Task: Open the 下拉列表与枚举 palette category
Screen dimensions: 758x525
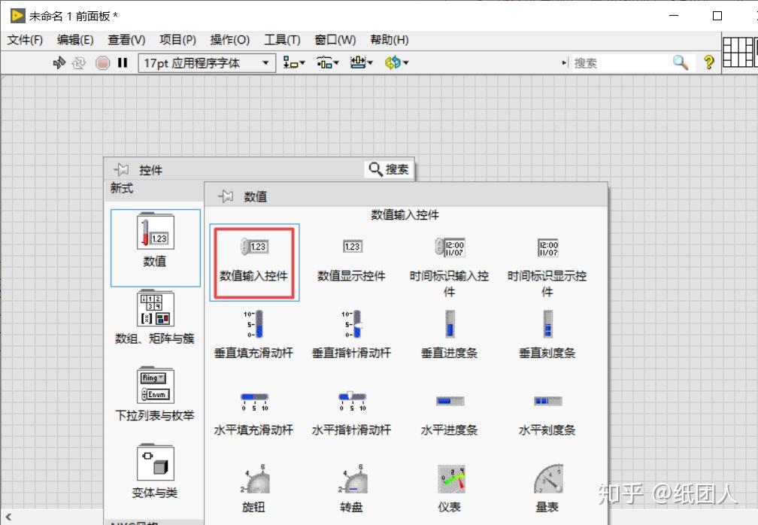Action: [155, 394]
